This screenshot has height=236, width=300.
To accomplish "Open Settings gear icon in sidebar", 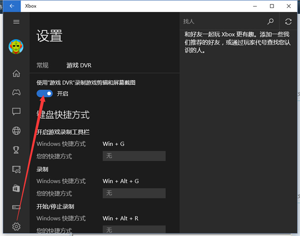I will 16,226.
